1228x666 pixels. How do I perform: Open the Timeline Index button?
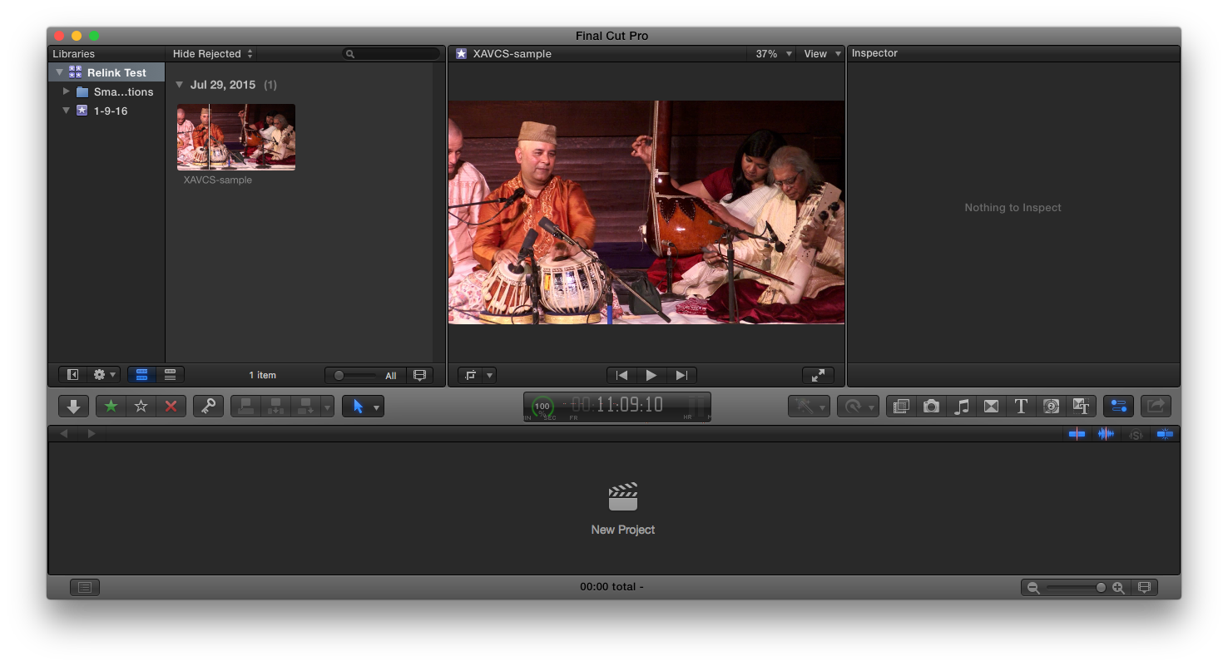pyautogui.click(x=85, y=587)
